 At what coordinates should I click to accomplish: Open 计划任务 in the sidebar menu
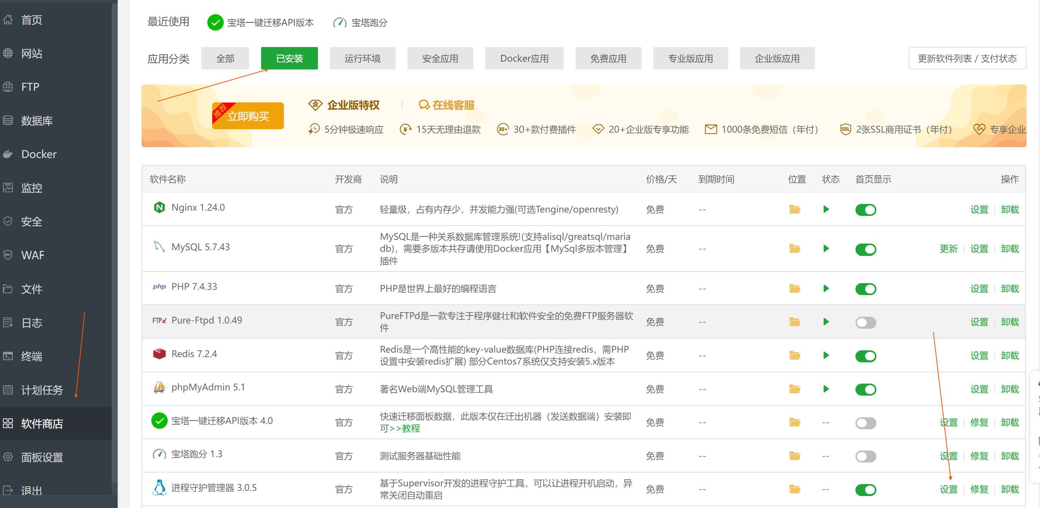coord(42,390)
